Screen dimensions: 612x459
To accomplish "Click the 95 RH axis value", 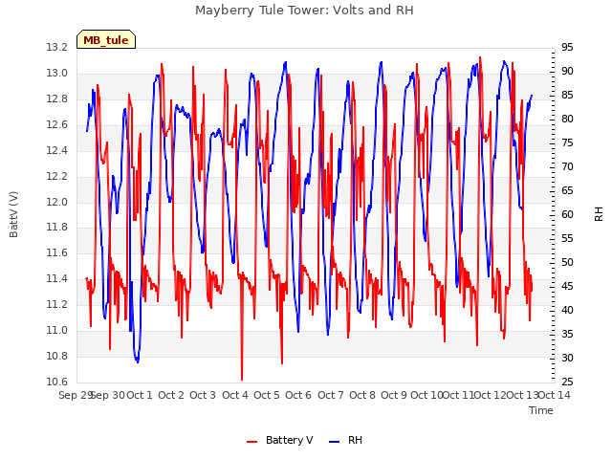I will [x=567, y=47].
